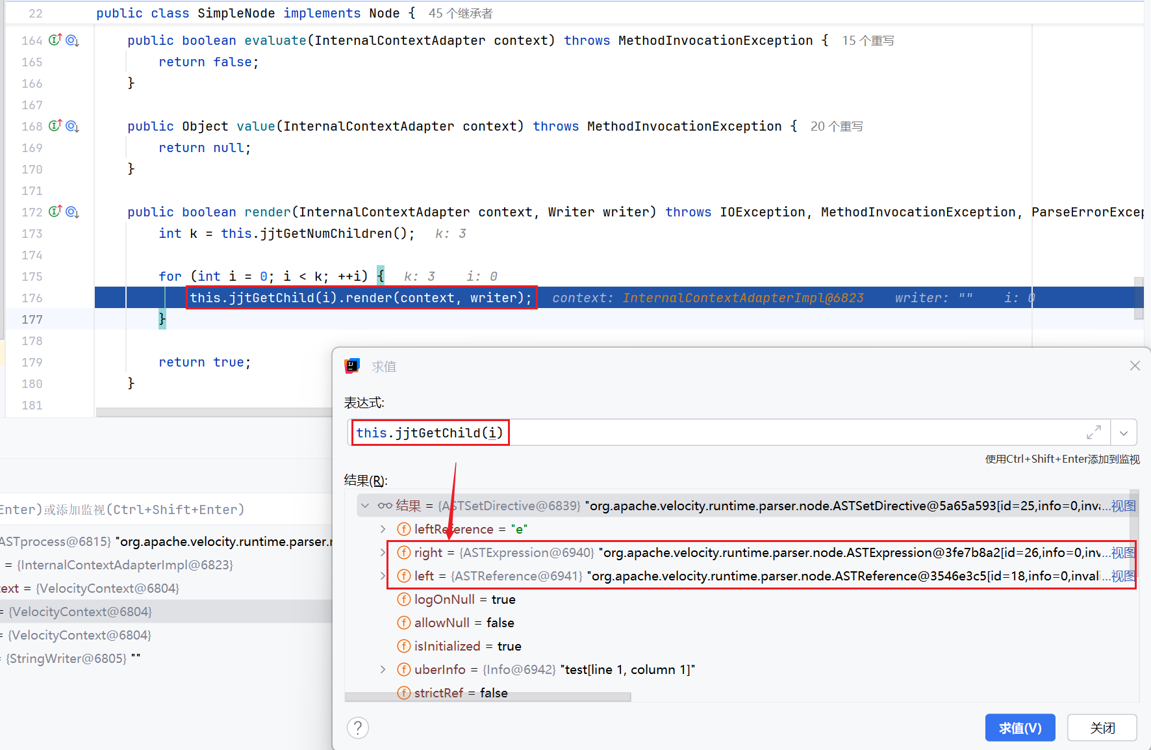The image size is (1151, 750).
Task: Click overridden-method gutter icon on line 168
Action: tap(72, 126)
